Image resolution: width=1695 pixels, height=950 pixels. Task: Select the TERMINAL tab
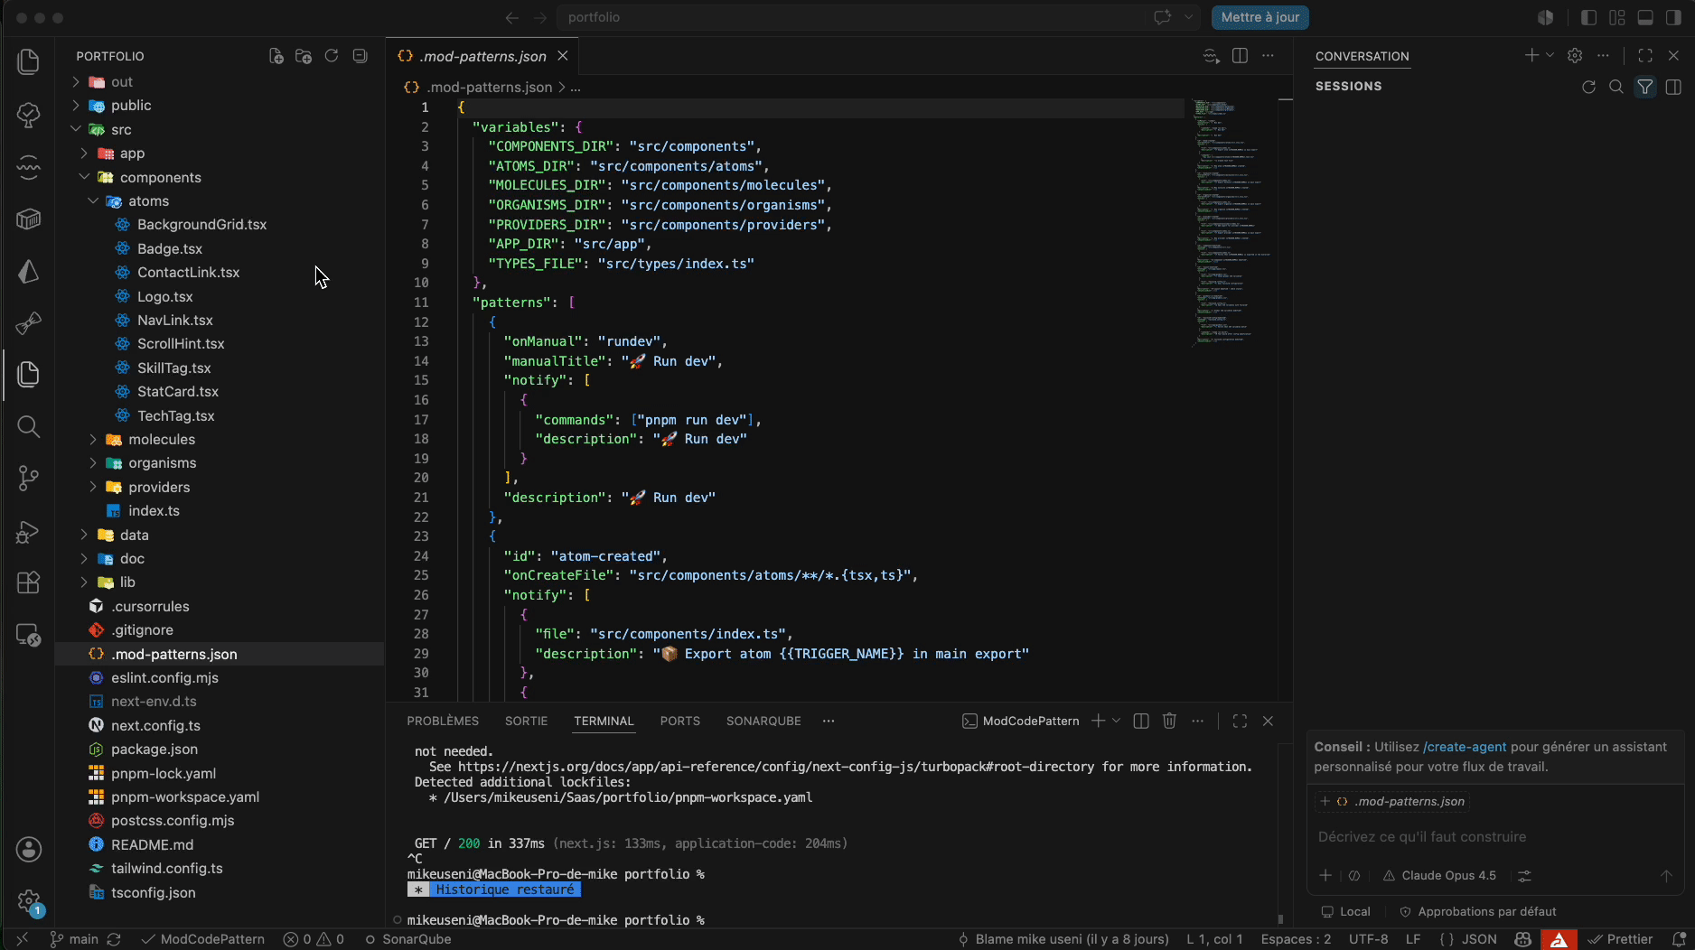[x=604, y=721]
